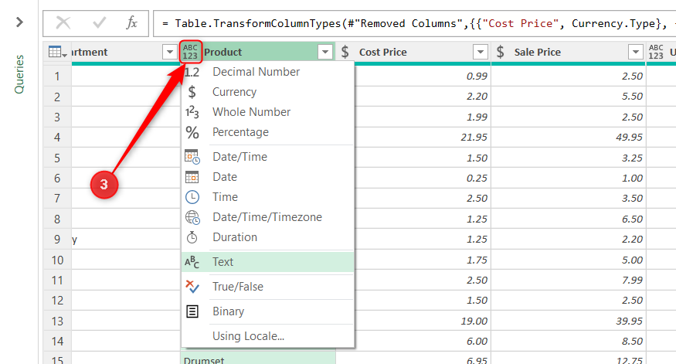Click Sale Price currency type icon
This screenshot has height=364, width=676.
click(x=500, y=53)
